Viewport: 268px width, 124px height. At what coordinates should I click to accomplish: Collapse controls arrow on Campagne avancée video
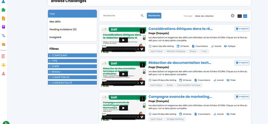[138, 117]
